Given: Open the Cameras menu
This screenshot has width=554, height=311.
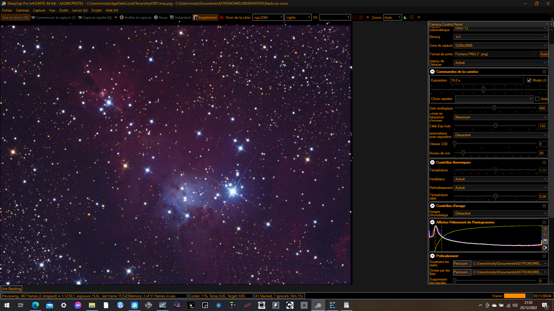Looking at the screenshot, I should click(23, 10).
